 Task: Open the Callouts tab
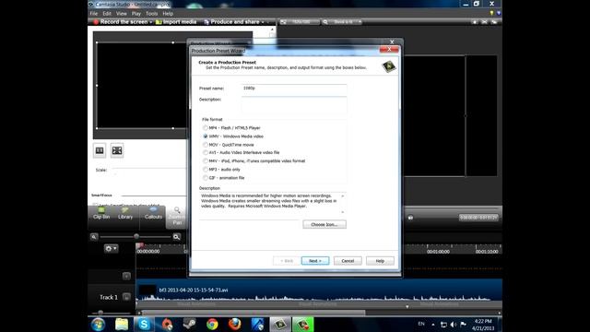click(153, 213)
